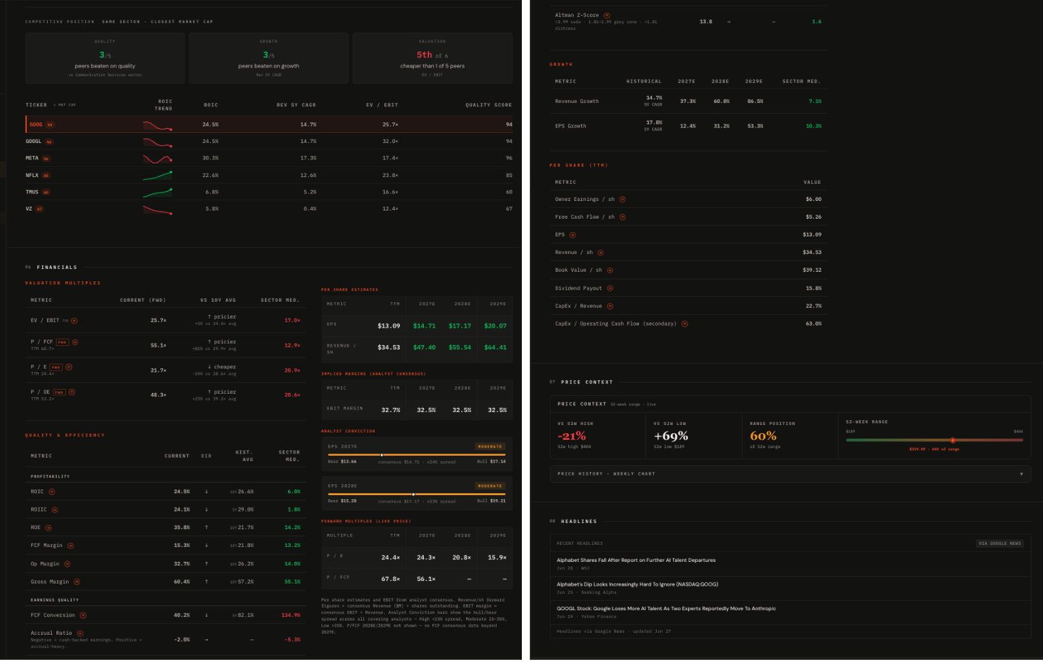The image size is (1043, 662).
Task: Show Book Value / sh info icon
Action: pyautogui.click(x=610, y=270)
